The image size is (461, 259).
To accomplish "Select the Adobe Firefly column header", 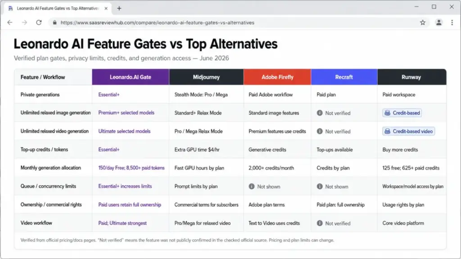I will 277,77.
